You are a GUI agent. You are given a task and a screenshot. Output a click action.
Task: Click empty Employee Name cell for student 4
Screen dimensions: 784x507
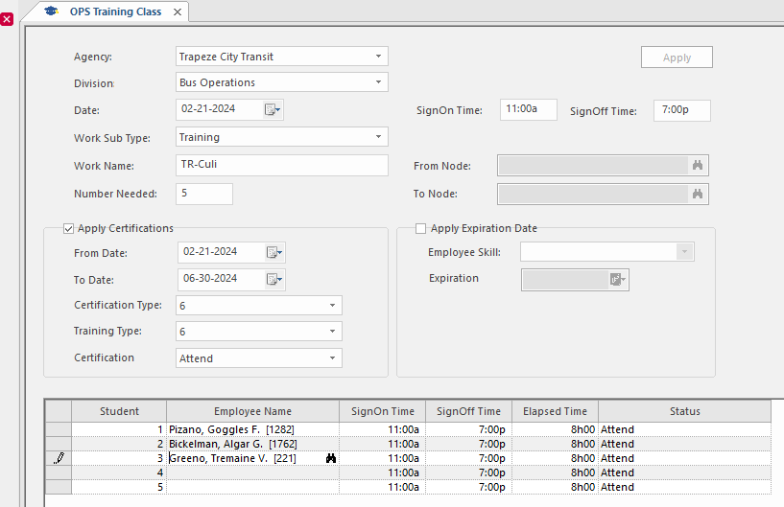(x=252, y=472)
